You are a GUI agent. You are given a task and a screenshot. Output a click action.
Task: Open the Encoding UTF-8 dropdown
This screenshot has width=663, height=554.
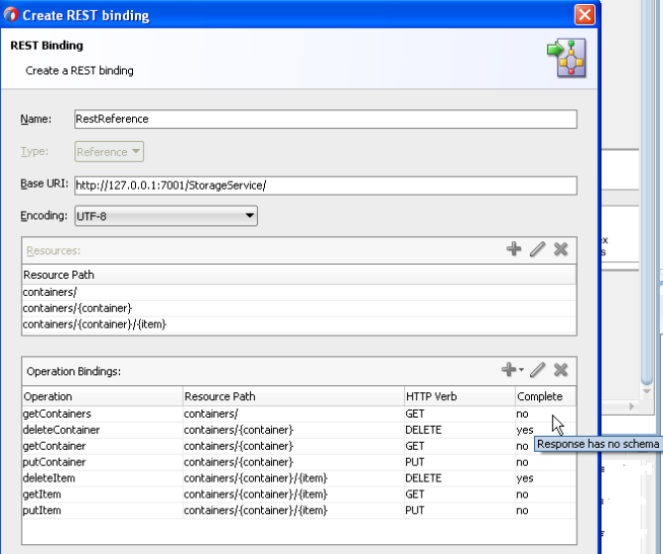point(166,215)
